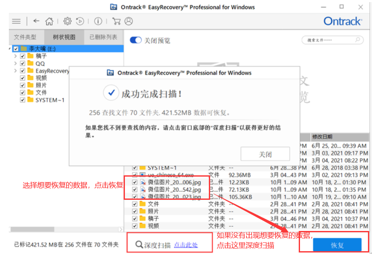Click the 照片 folder icon in the file list
373x255 pixels.
(143, 211)
